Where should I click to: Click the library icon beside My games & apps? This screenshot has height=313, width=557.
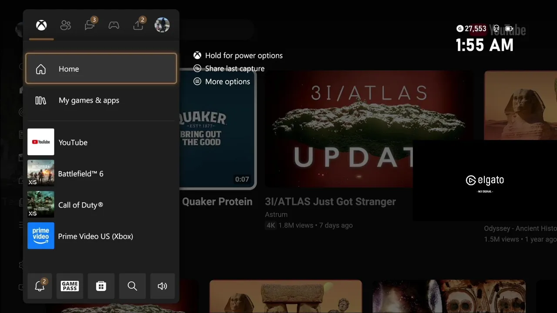(40, 100)
